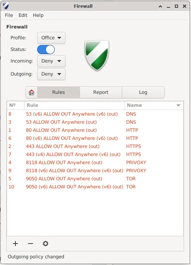Select rule '8118 (v6) ALLOW OUT' row
Image resolution: width=191 pixels, height=265 pixels.
95,171
